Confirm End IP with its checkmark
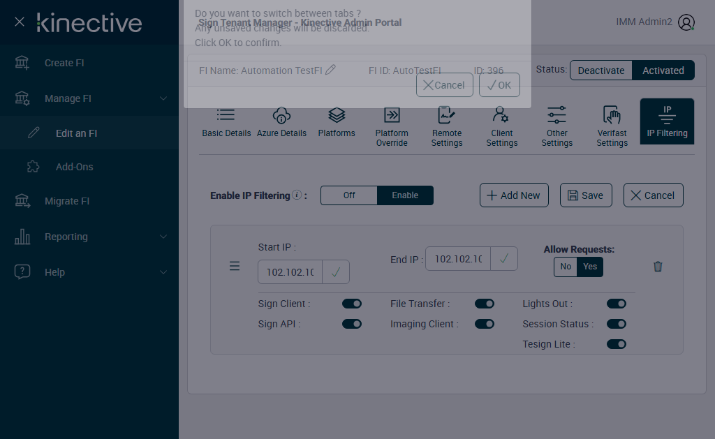Screen dimensions: 715x439 [504, 259]
